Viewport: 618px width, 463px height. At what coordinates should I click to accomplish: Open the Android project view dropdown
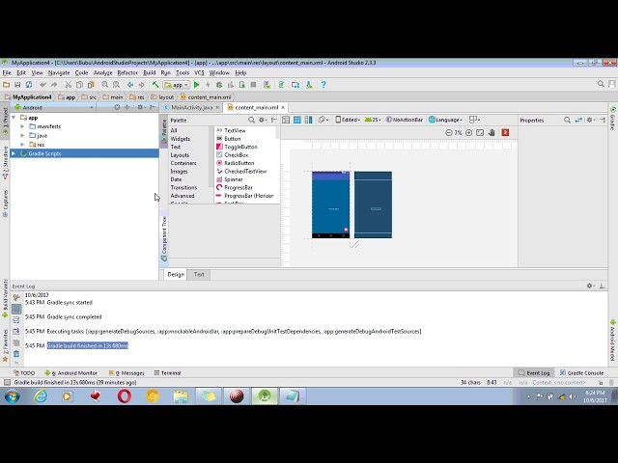39,107
